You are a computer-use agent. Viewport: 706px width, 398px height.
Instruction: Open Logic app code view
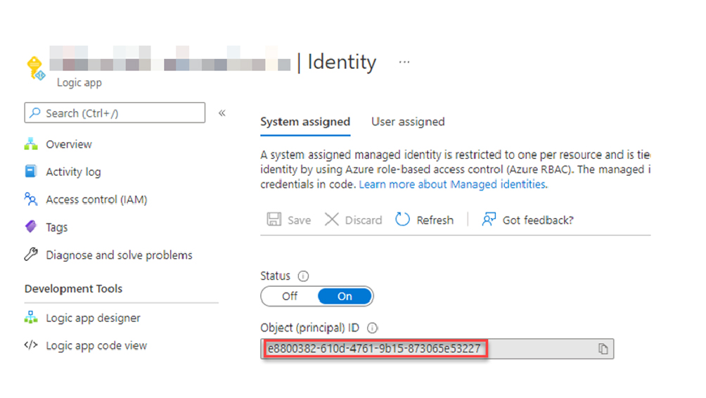96,345
